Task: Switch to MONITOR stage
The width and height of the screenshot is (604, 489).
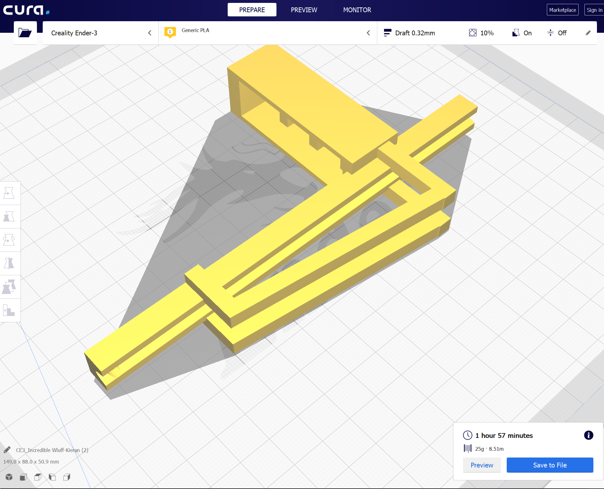Action: (357, 10)
